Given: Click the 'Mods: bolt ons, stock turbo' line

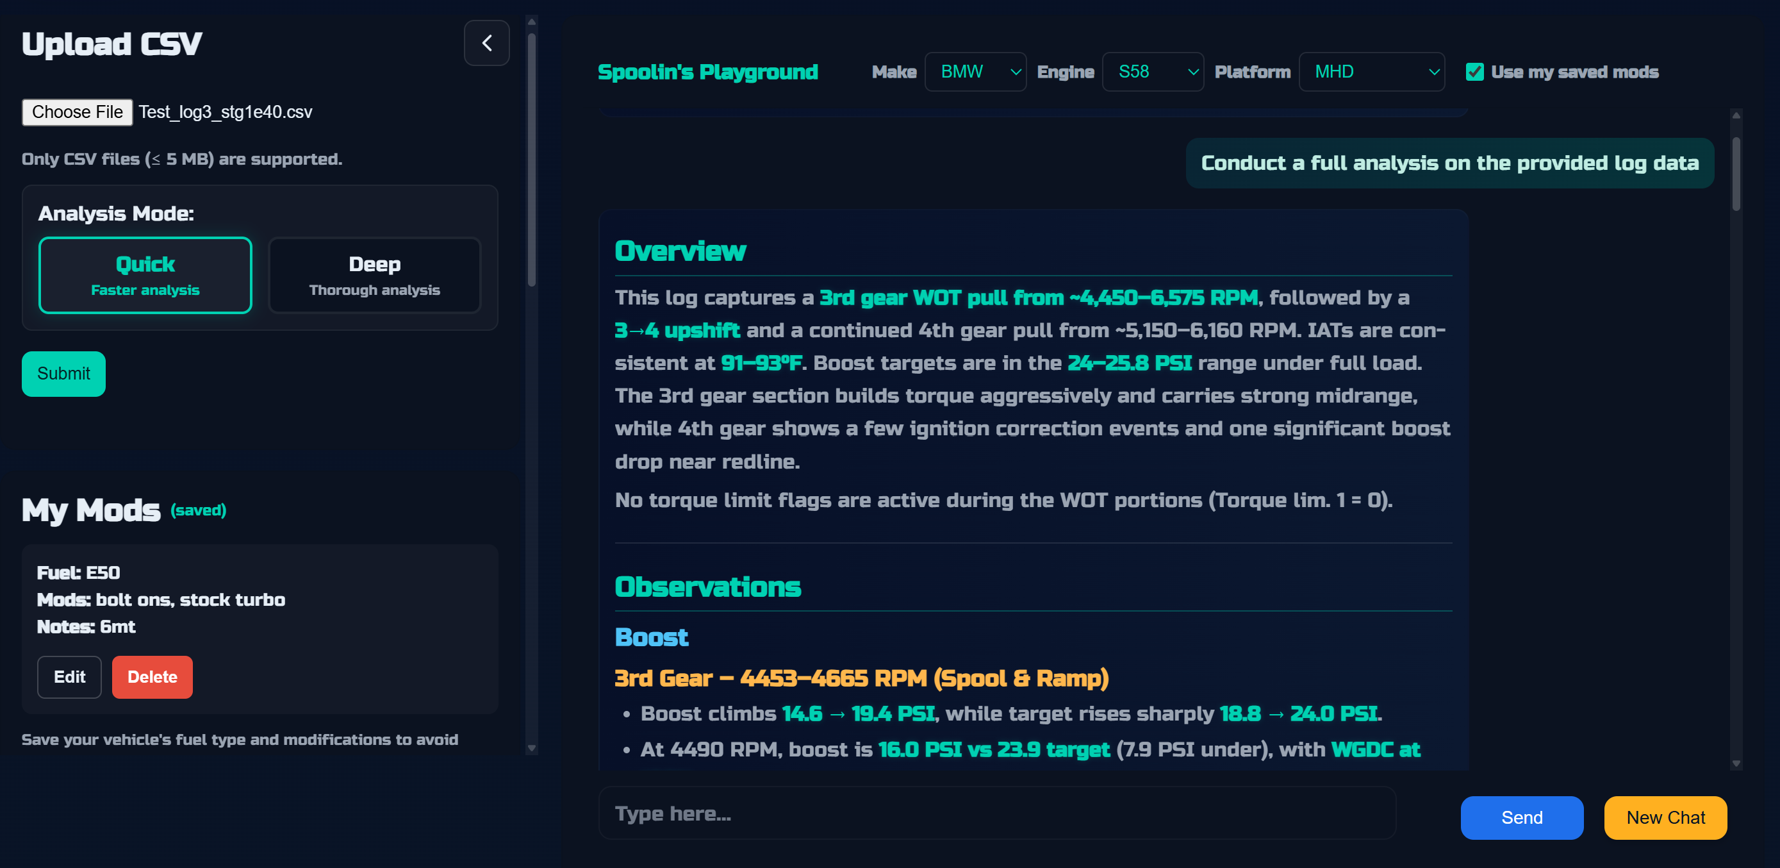Looking at the screenshot, I should point(160,599).
